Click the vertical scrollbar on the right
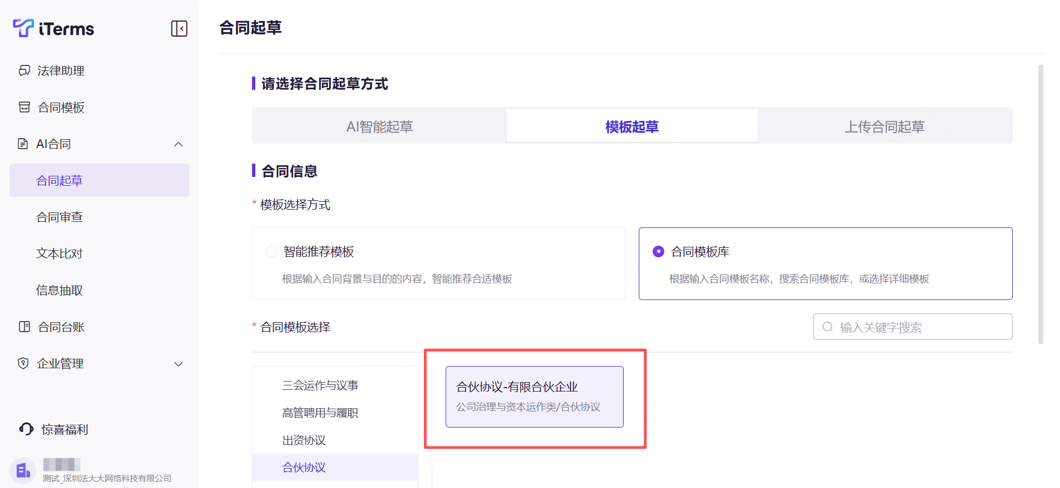Screen dimensions: 1060x488 point(1041,204)
